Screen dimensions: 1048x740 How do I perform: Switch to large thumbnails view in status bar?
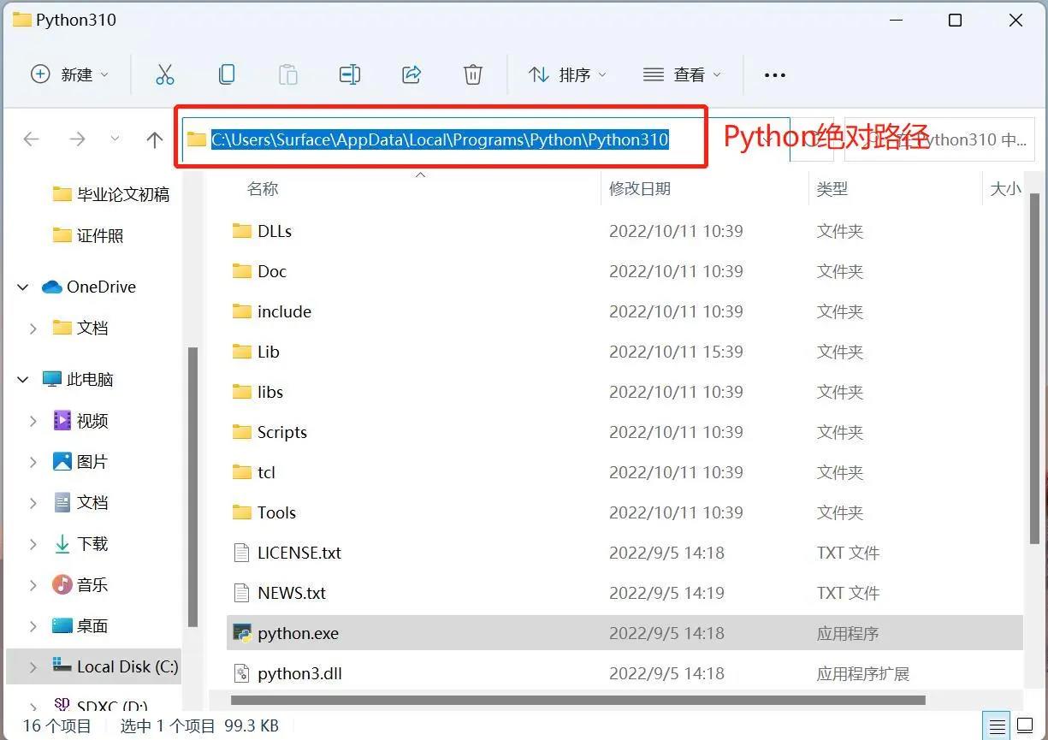1024,726
